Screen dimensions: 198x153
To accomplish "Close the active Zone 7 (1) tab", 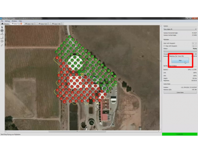I will (21, 24).
